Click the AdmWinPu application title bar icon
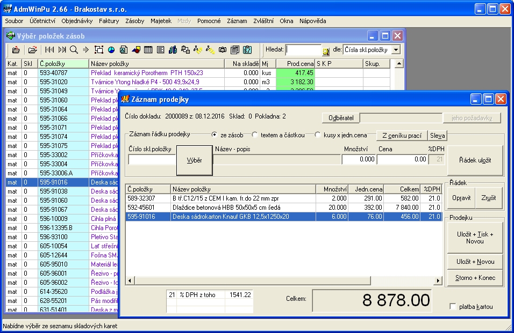514x333 pixels. tap(7, 9)
